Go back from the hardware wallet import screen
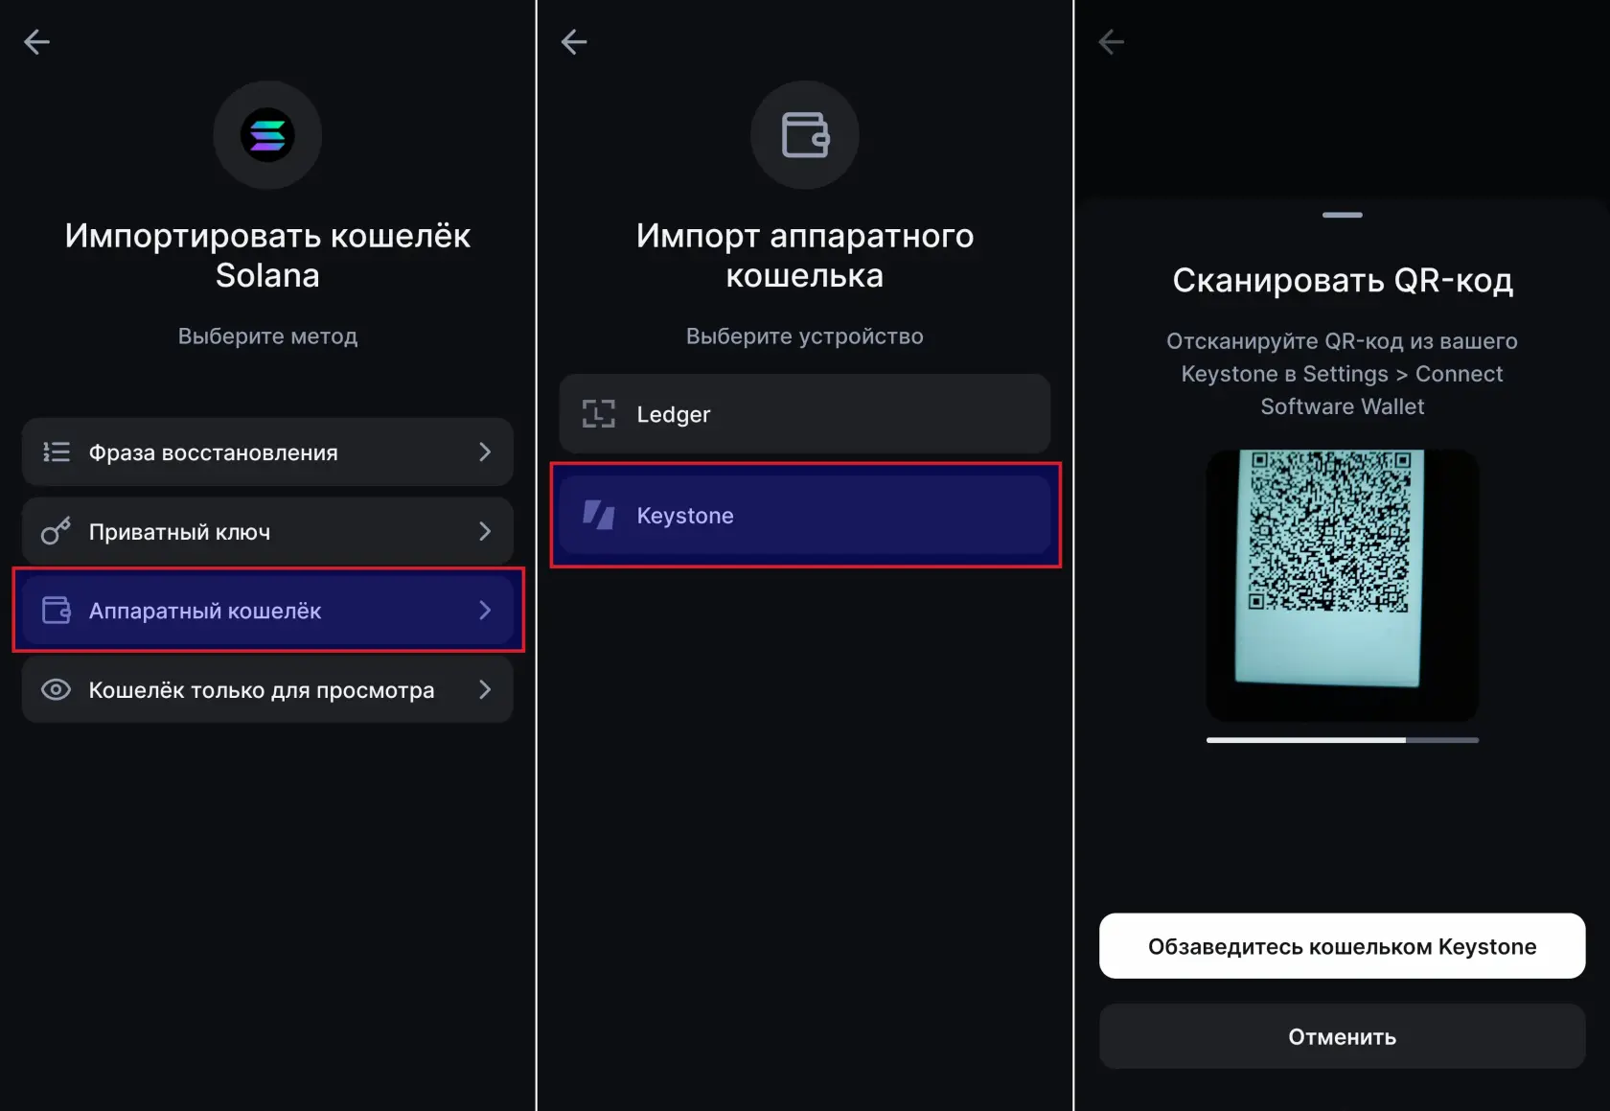 (x=574, y=42)
